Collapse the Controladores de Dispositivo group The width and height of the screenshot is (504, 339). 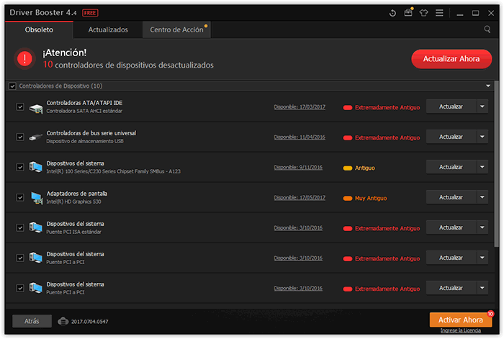tap(489, 86)
